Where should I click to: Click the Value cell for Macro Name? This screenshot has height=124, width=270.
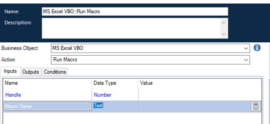point(195,106)
